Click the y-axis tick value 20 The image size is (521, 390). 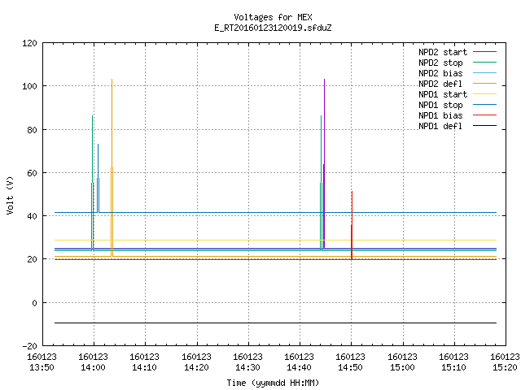32,259
